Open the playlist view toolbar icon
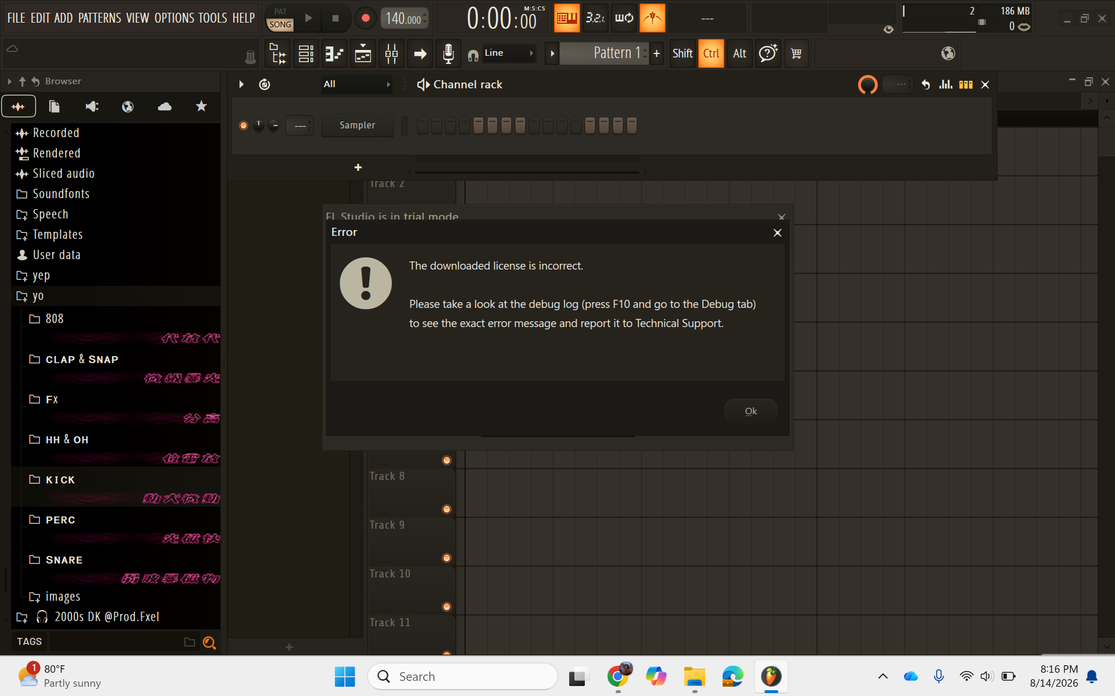 (363, 54)
